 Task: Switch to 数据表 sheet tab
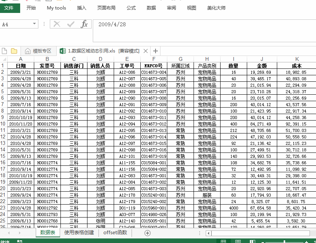(48, 232)
